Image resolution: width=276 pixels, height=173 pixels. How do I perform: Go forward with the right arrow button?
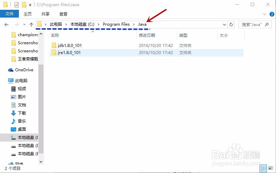click(x=17, y=25)
